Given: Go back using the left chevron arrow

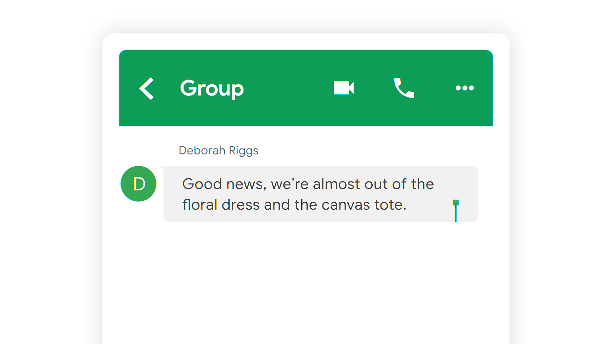Looking at the screenshot, I should 146,88.
